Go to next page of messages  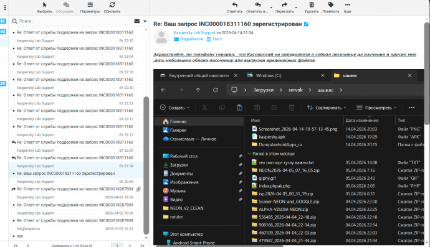(x=130, y=245)
